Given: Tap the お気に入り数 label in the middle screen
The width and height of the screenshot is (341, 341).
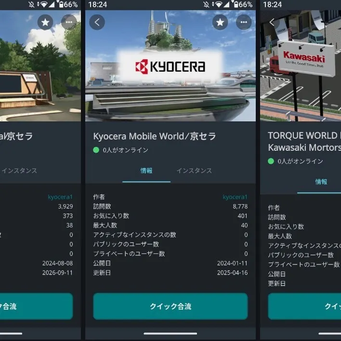Looking at the screenshot, I should click(x=111, y=216).
